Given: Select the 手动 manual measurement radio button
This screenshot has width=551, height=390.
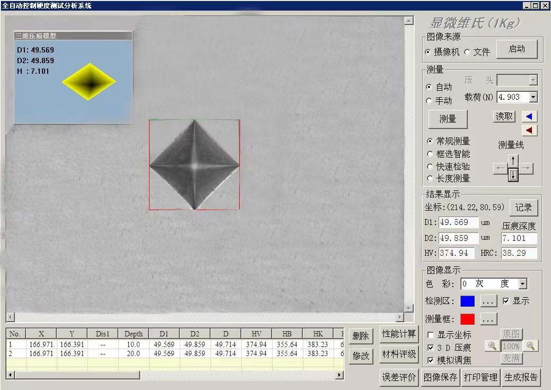Looking at the screenshot, I should point(429,101).
